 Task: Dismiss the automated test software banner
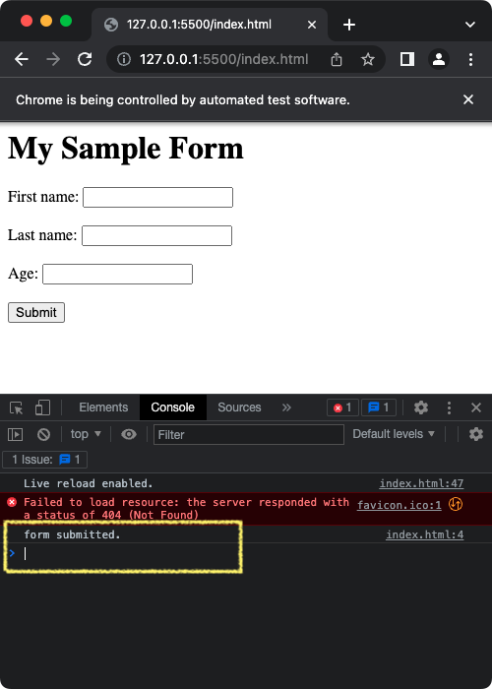[468, 99]
